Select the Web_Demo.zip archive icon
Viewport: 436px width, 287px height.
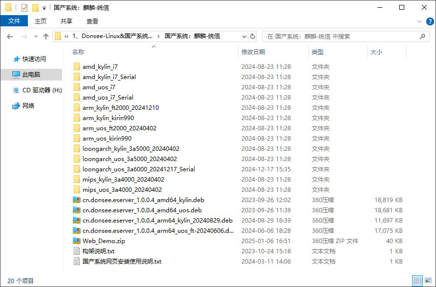pos(77,241)
